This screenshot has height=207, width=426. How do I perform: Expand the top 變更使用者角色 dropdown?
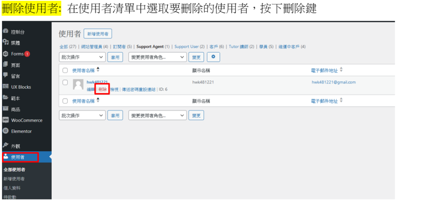[x=157, y=57]
